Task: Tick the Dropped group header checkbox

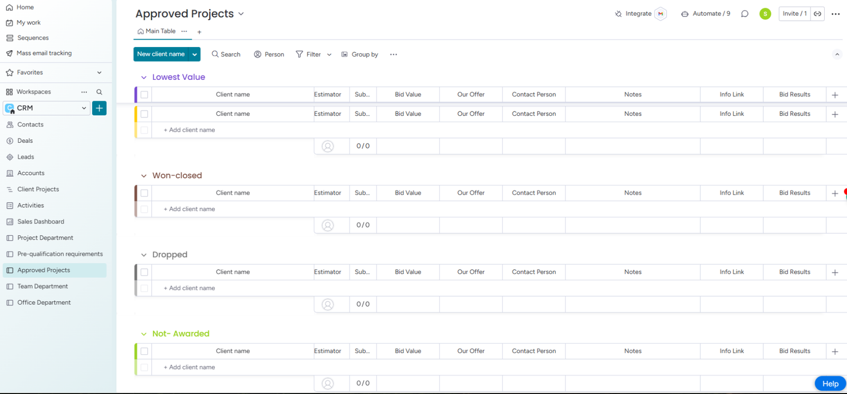Action: (x=144, y=272)
